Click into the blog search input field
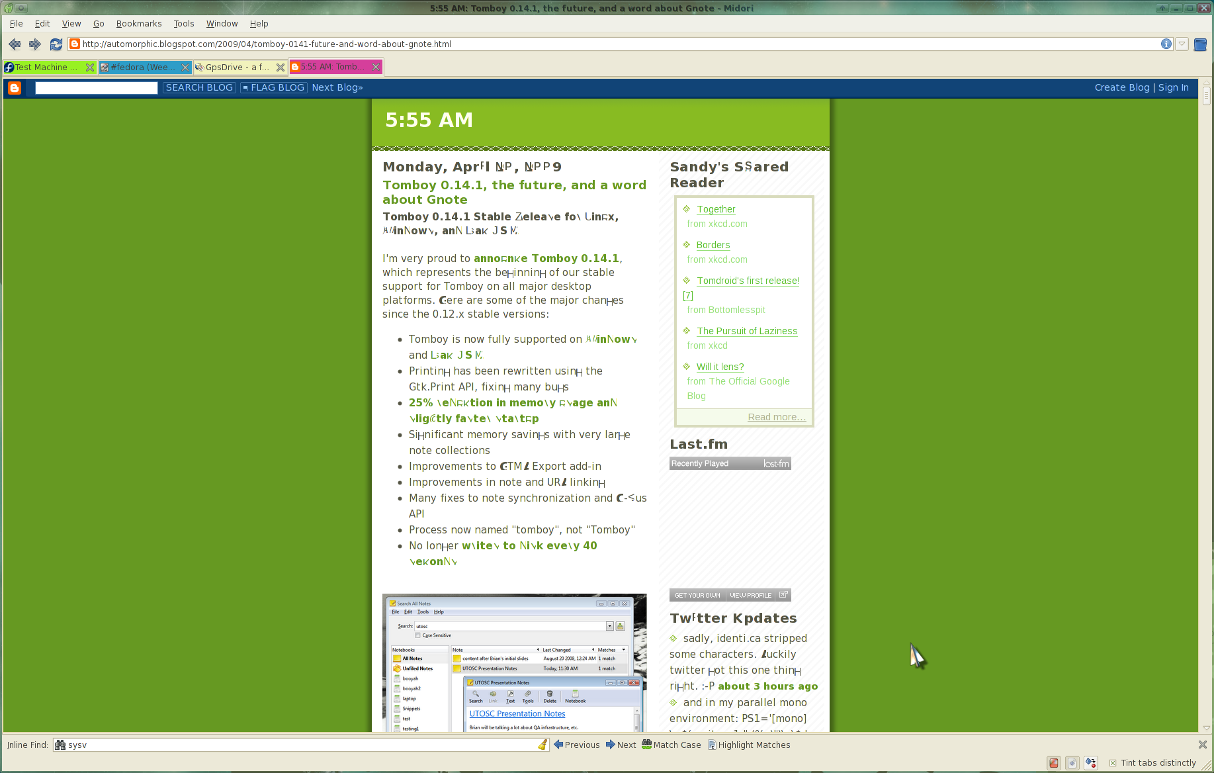1214x773 pixels. click(x=97, y=87)
